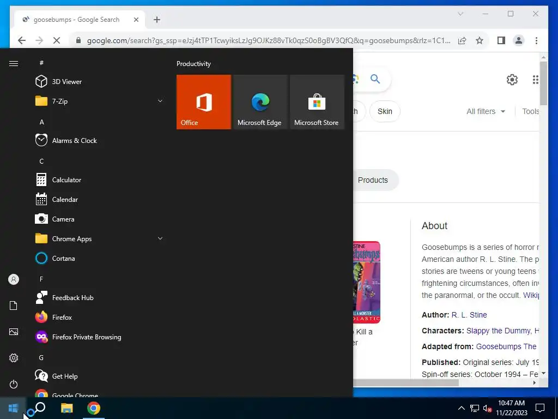Viewport: 558px width, 419px height.
Task: Open the All filters dropdown
Action: click(x=486, y=111)
